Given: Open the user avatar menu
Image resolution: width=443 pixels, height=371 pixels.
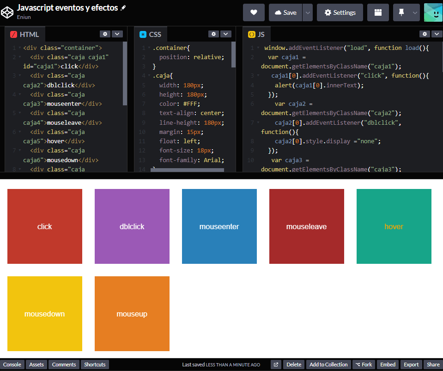Looking at the screenshot, I should (433, 12).
